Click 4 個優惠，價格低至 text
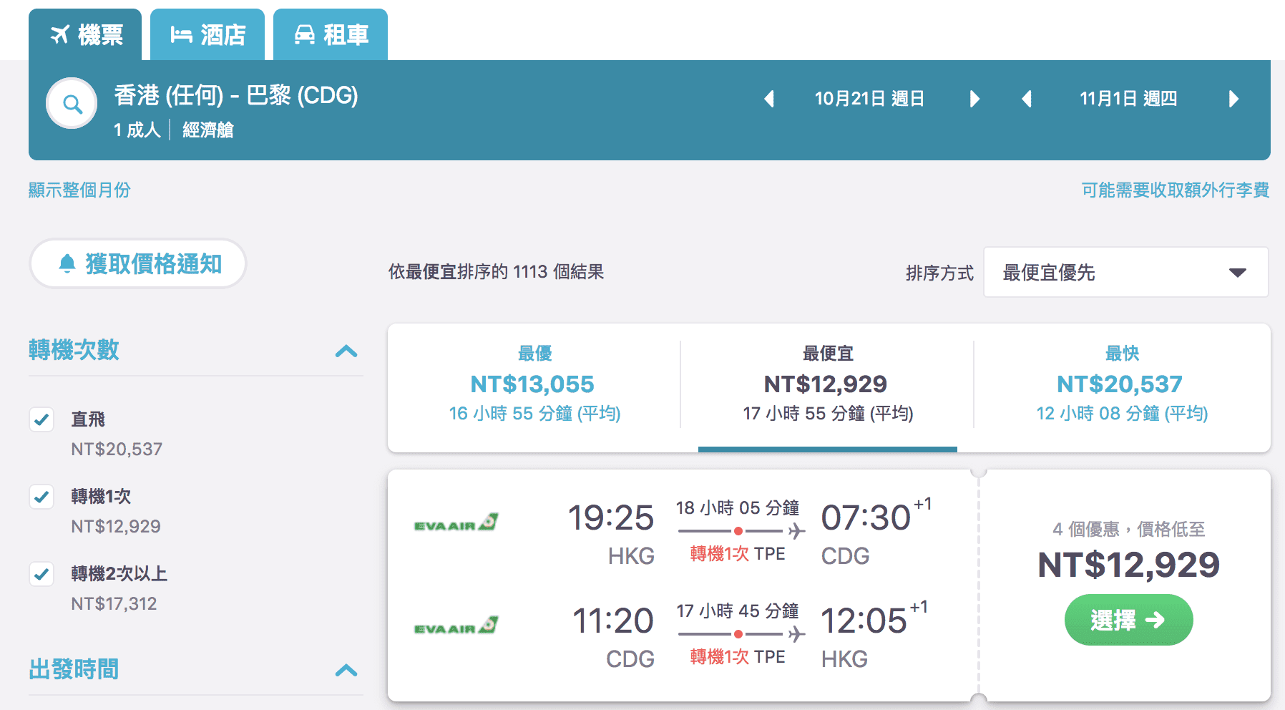The image size is (1285, 710). [1128, 530]
